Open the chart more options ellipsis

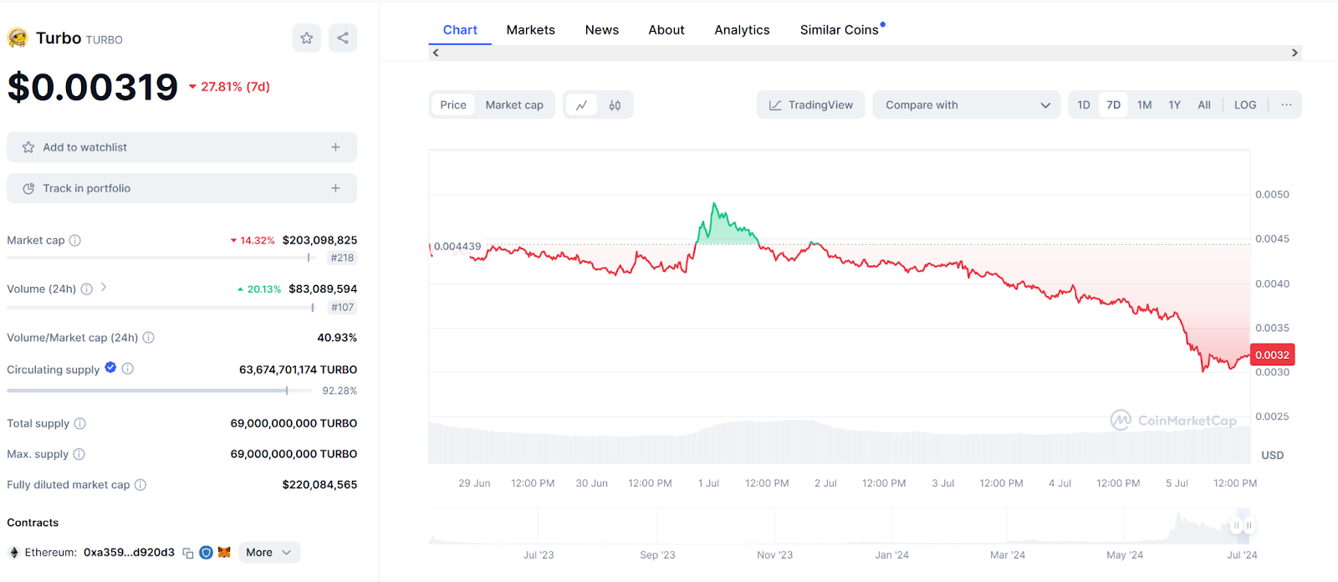1286,105
